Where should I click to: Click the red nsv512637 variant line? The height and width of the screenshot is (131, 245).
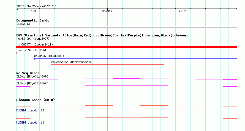pos(127,53)
